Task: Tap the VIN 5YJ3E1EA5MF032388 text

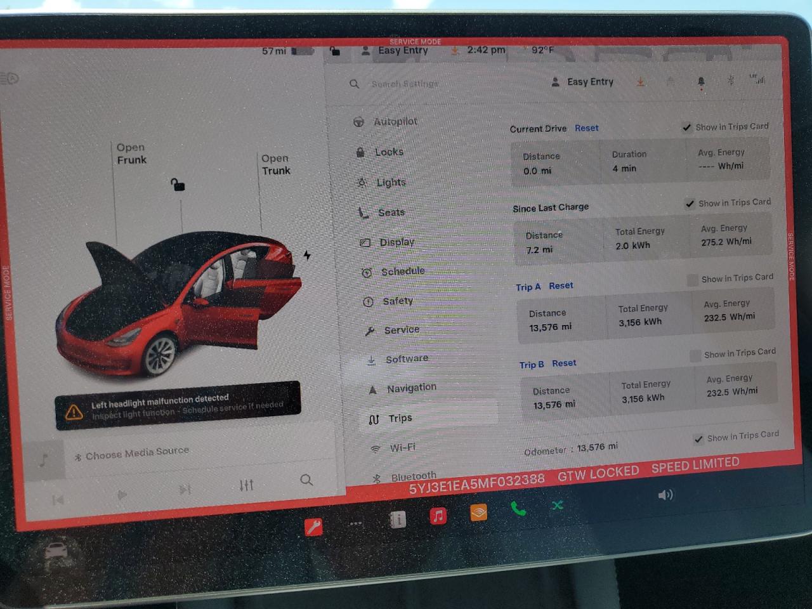Action: 476,483
